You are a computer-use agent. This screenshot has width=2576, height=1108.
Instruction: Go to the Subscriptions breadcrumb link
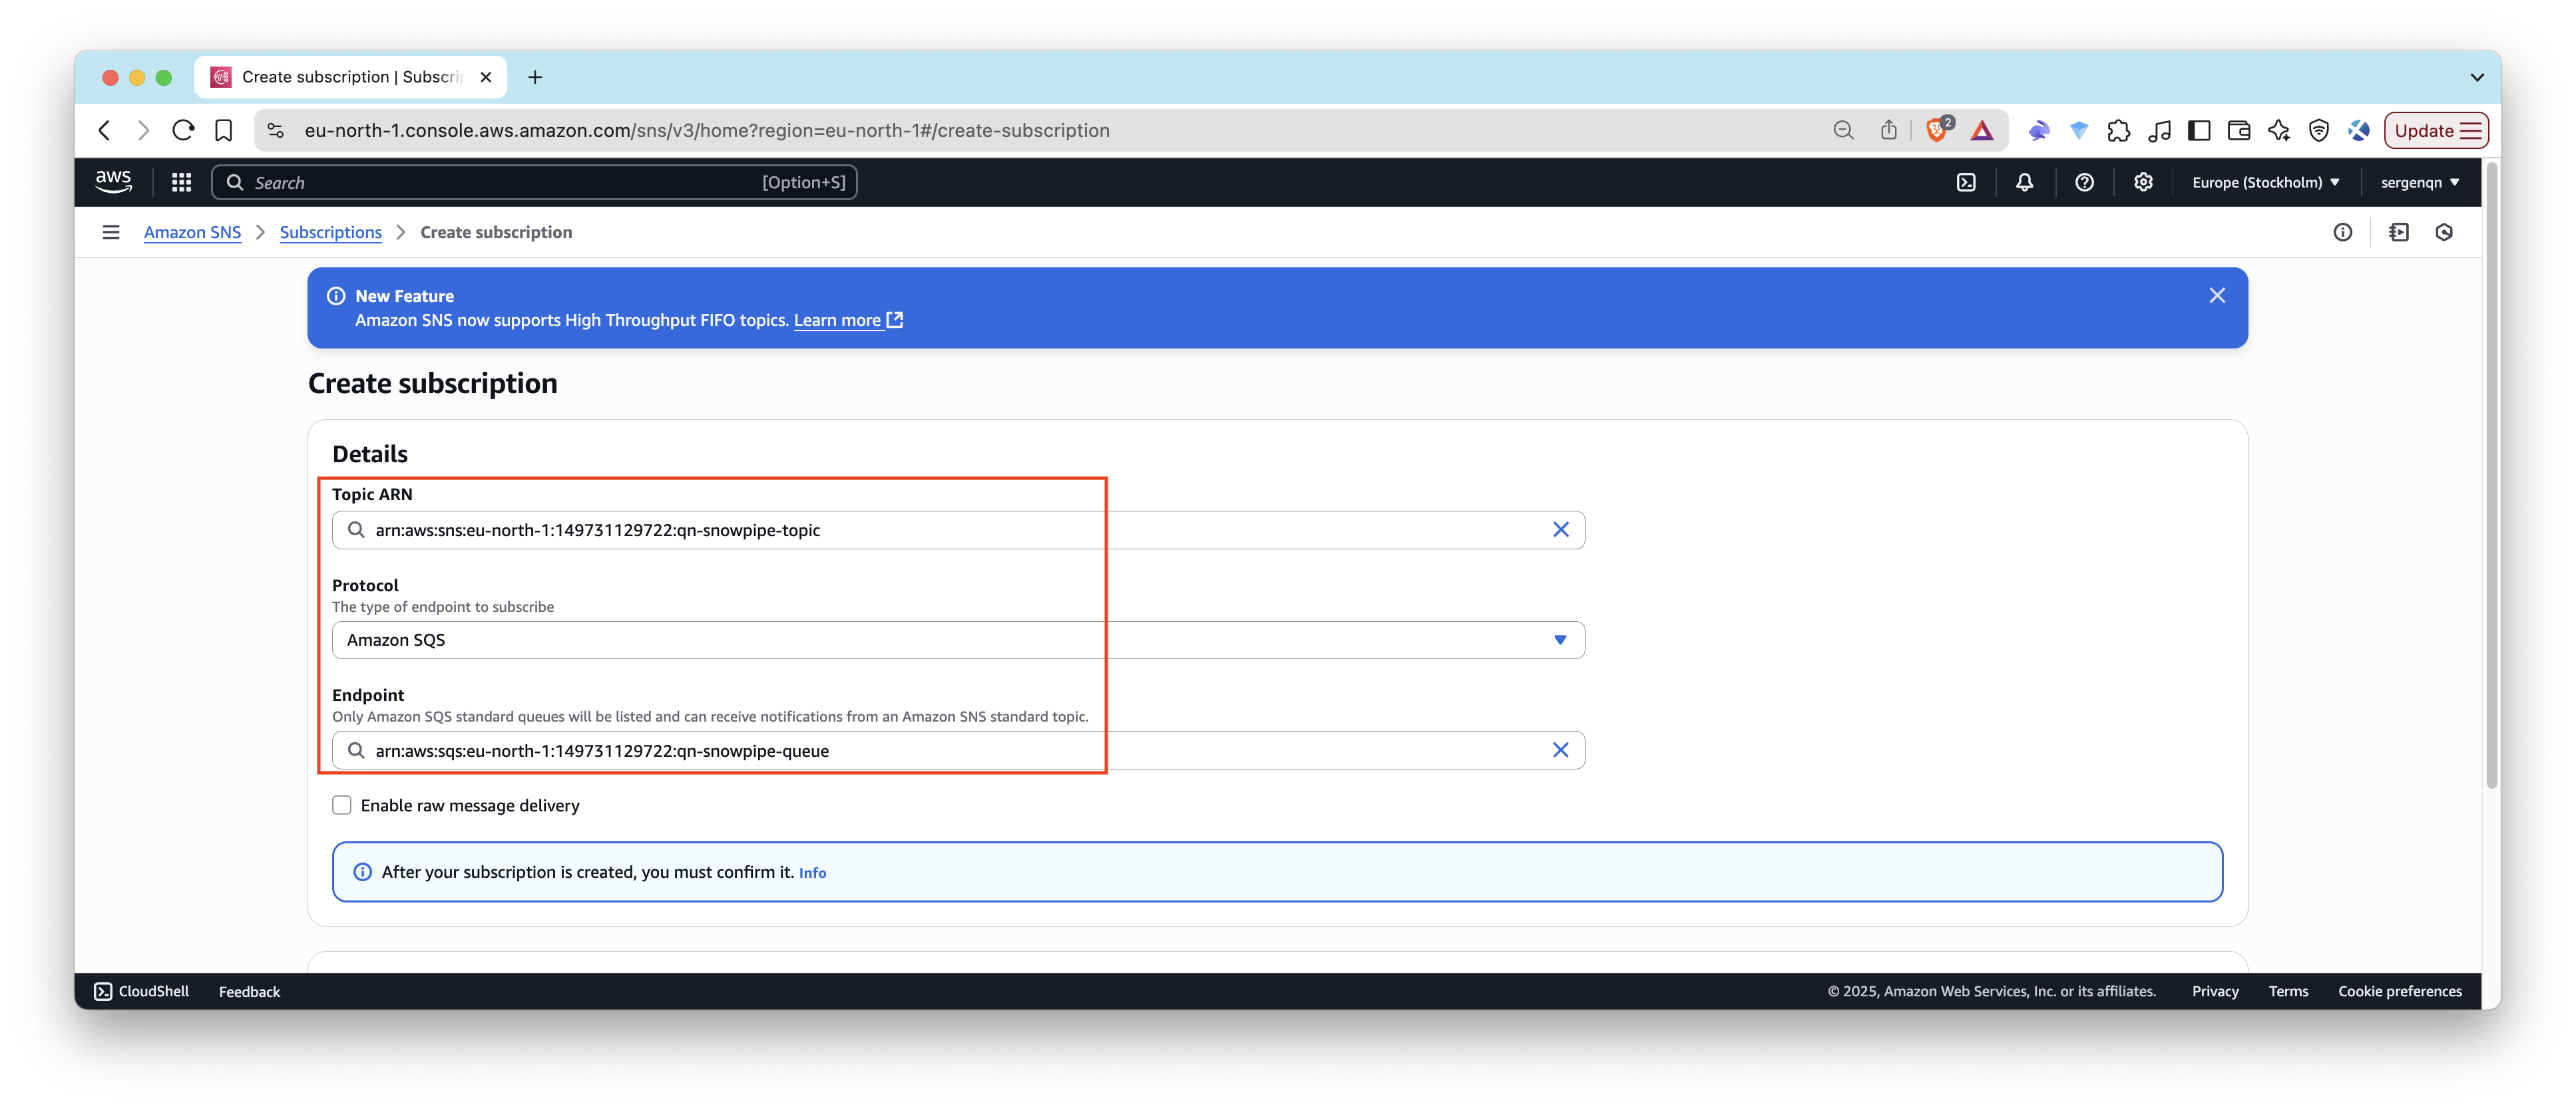coord(330,232)
